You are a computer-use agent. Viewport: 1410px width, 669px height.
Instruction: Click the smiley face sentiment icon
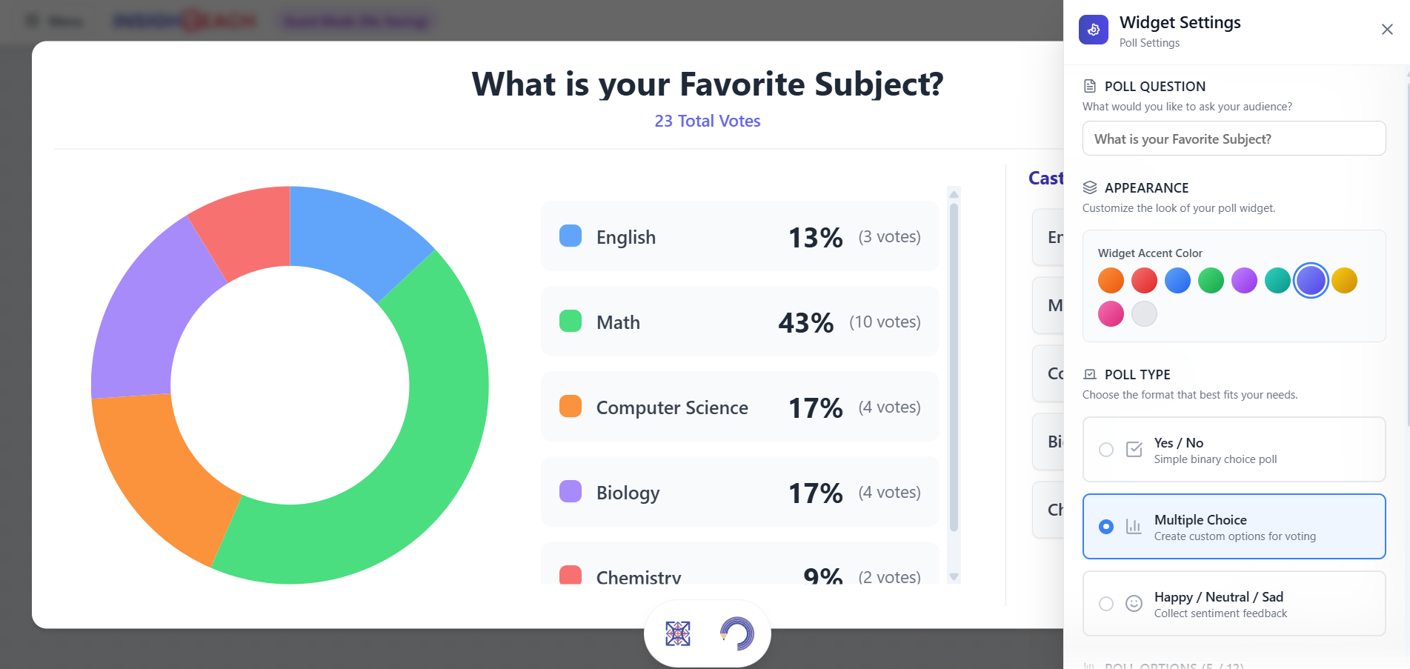pos(1134,604)
